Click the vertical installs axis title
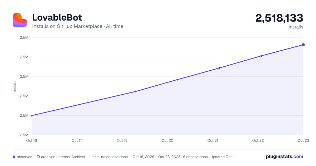This screenshot has height=166, width=316. click(15, 86)
